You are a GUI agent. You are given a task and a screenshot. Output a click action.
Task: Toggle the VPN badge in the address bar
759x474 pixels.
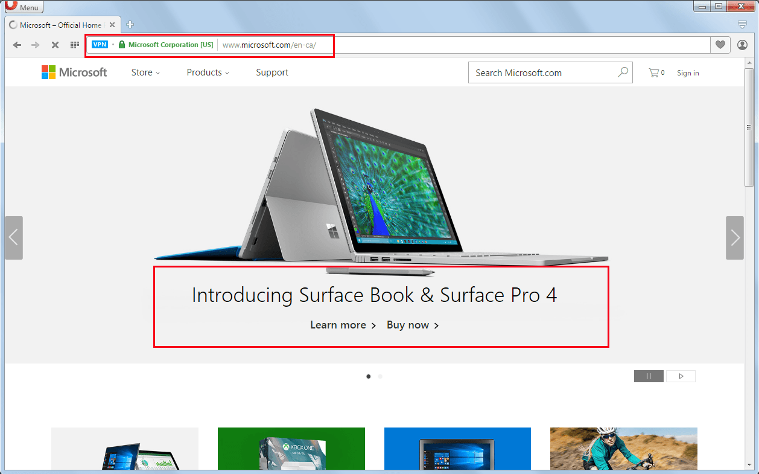[100, 45]
